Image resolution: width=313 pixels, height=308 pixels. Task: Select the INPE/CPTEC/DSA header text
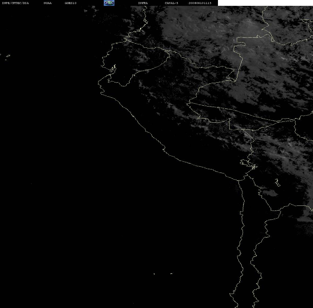click(15, 3)
